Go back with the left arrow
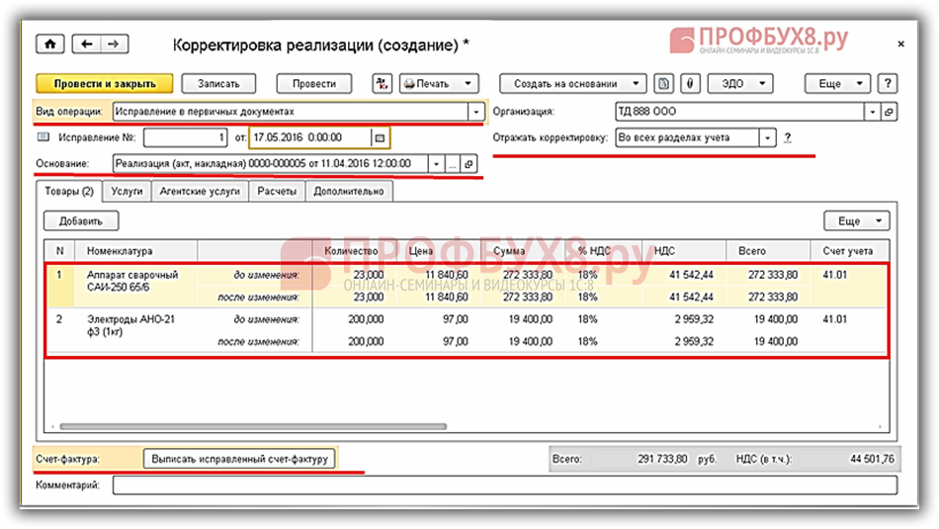 [88, 45]
